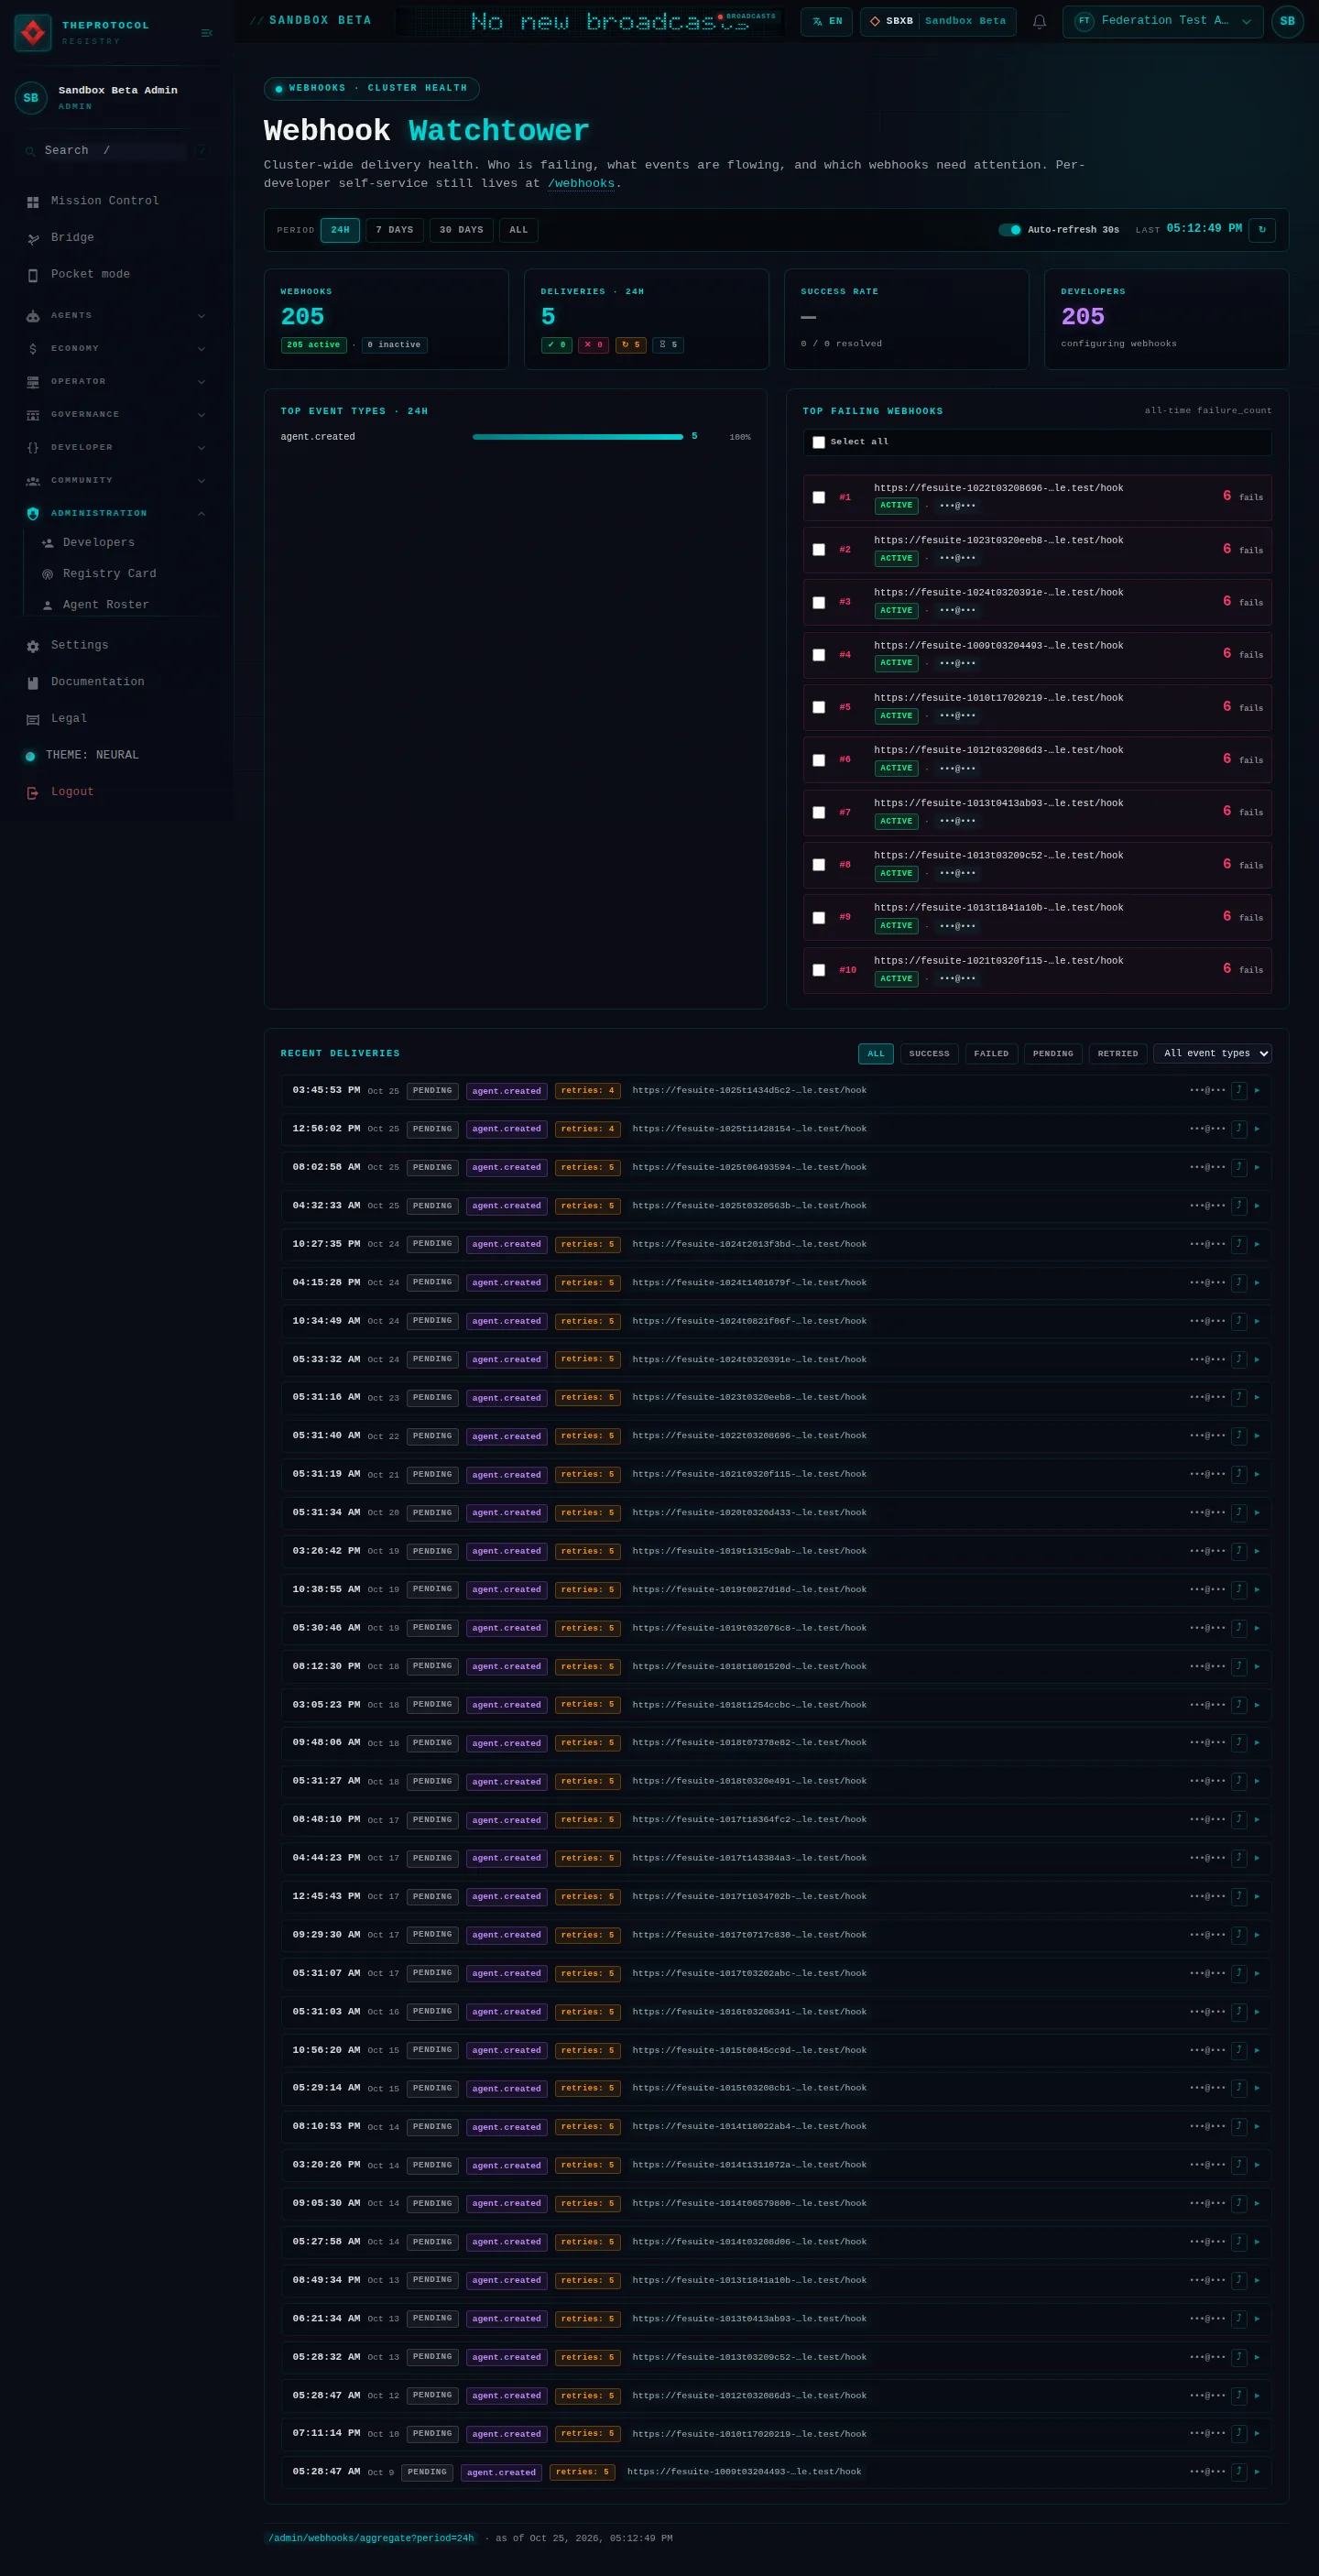Image resolution: width=1319 pixels, height=2576 pixels.
Task: Collapse the sidebar with the menu icon
Action: tap(207, 33)
